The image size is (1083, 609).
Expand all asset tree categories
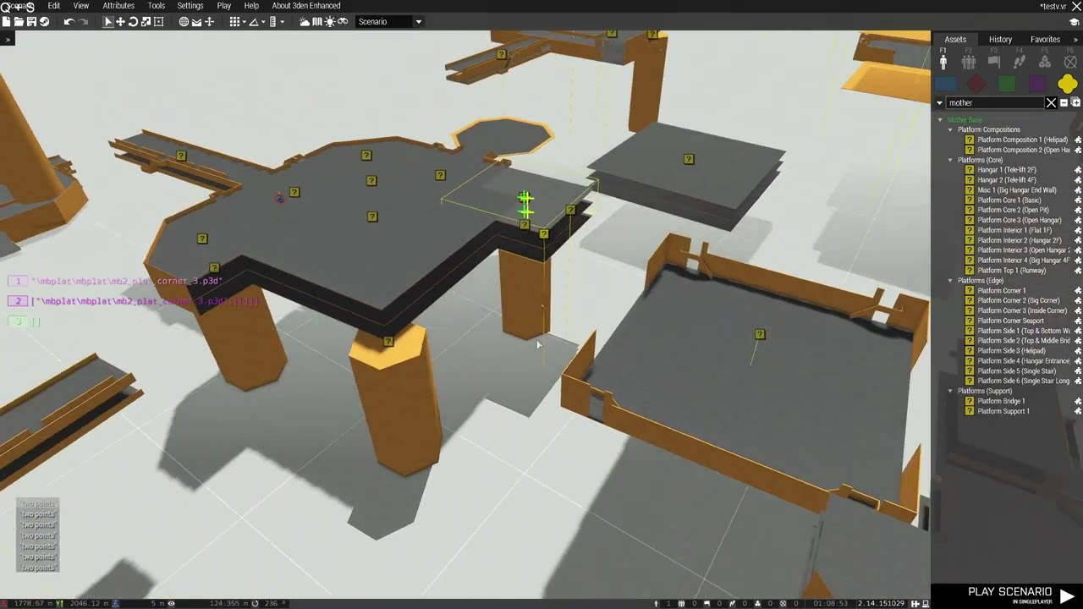pyautogui.click(x=1076, y=103)
